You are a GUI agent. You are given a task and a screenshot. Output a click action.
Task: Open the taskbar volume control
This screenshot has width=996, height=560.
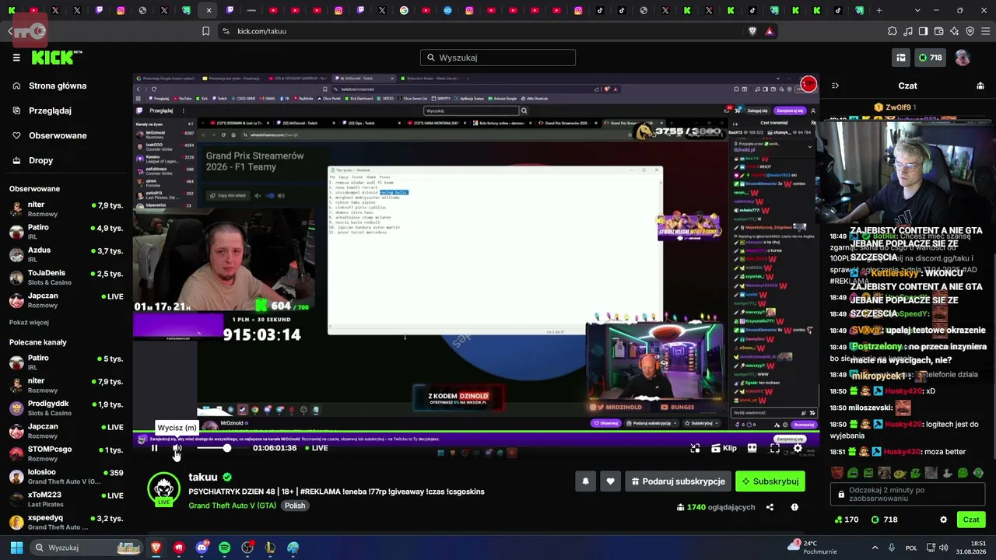[x=943, y=548]
